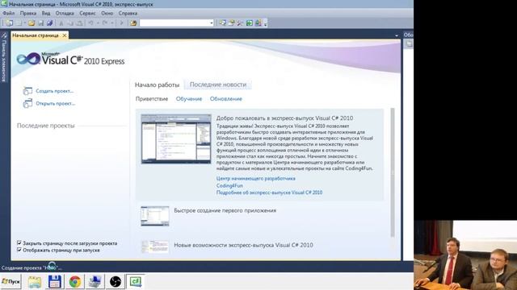Click the Создать проект icon

[x=27, y=91]
